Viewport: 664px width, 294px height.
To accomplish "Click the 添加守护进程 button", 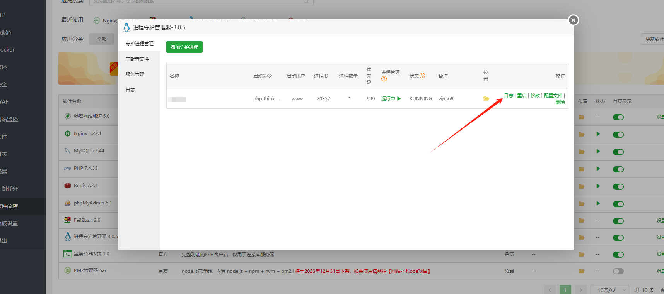I will click(x=184, y=47).
